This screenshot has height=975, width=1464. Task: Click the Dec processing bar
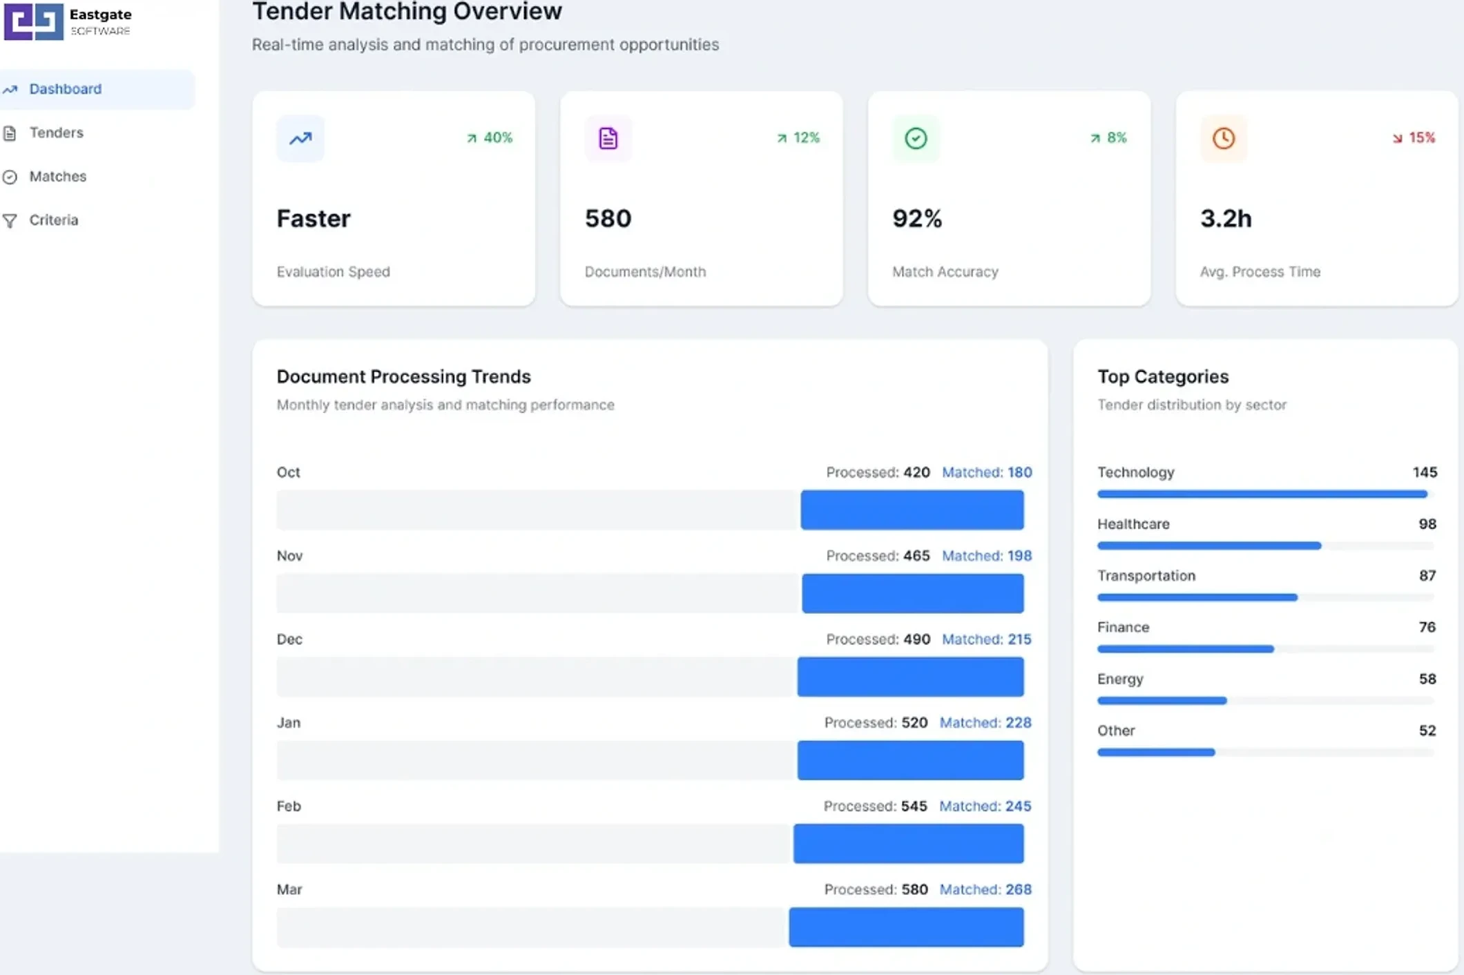[x=650, y=677]
